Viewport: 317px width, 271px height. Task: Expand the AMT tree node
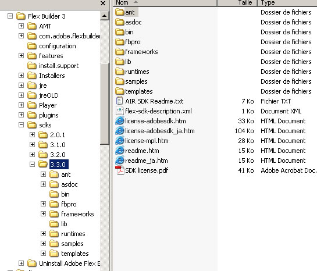(21, 26)
